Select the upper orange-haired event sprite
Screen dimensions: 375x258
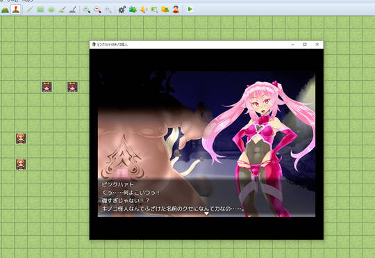pos(21,138)
